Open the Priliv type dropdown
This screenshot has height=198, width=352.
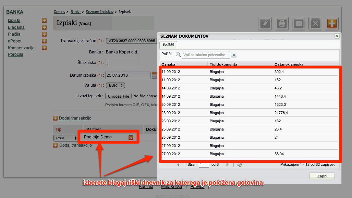pyautogui.click(x=65, y=138)
